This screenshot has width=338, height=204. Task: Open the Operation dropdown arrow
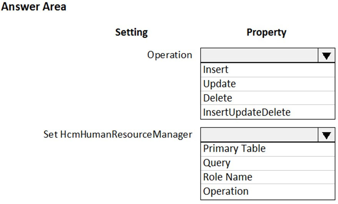coord(326,55)
